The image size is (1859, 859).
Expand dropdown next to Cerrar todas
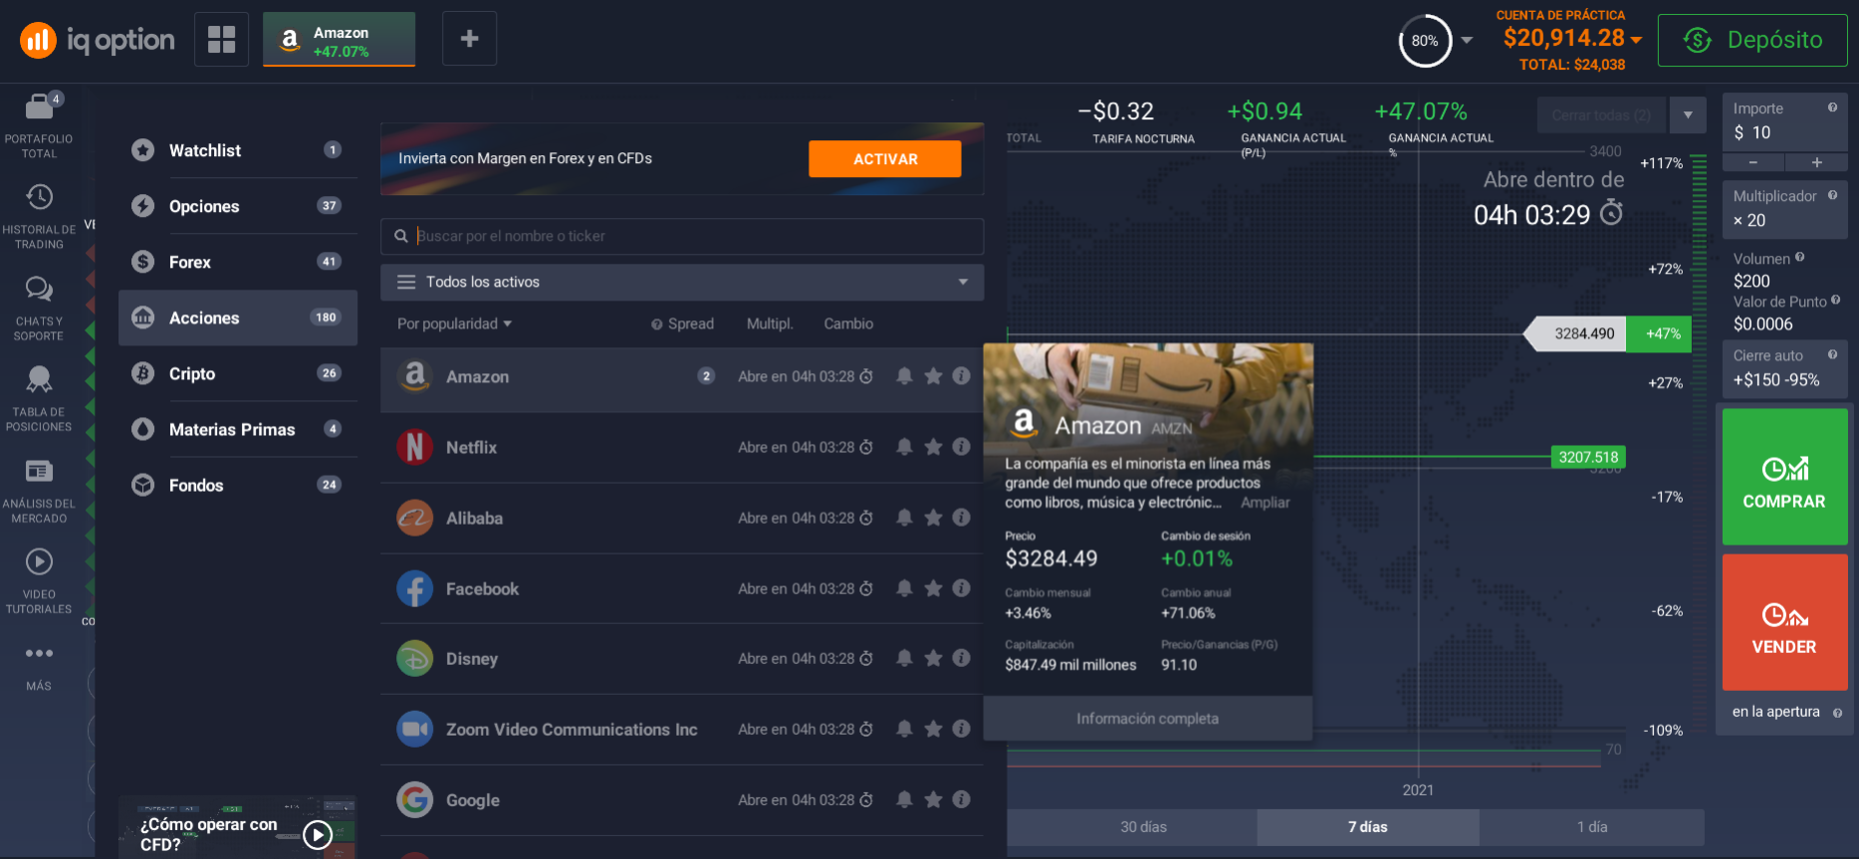pos(1688,115)
